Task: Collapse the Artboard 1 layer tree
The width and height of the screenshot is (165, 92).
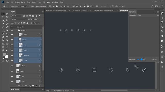Action: pos(15,27)
